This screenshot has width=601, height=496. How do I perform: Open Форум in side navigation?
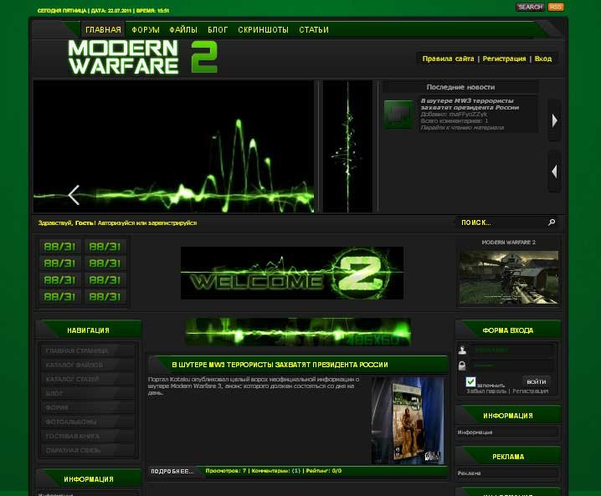point(88,407)
